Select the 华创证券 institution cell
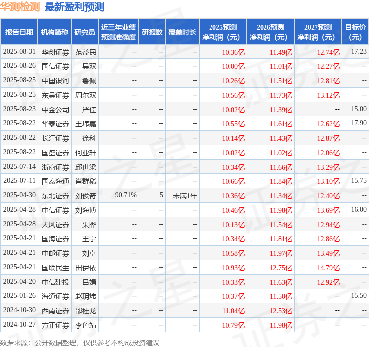 [x=55, y=52]
